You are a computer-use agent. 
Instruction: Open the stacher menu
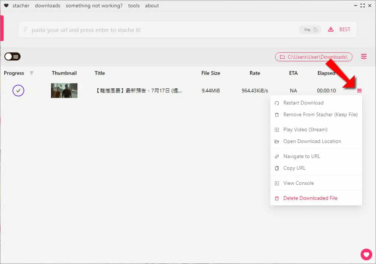click(21, 5)
